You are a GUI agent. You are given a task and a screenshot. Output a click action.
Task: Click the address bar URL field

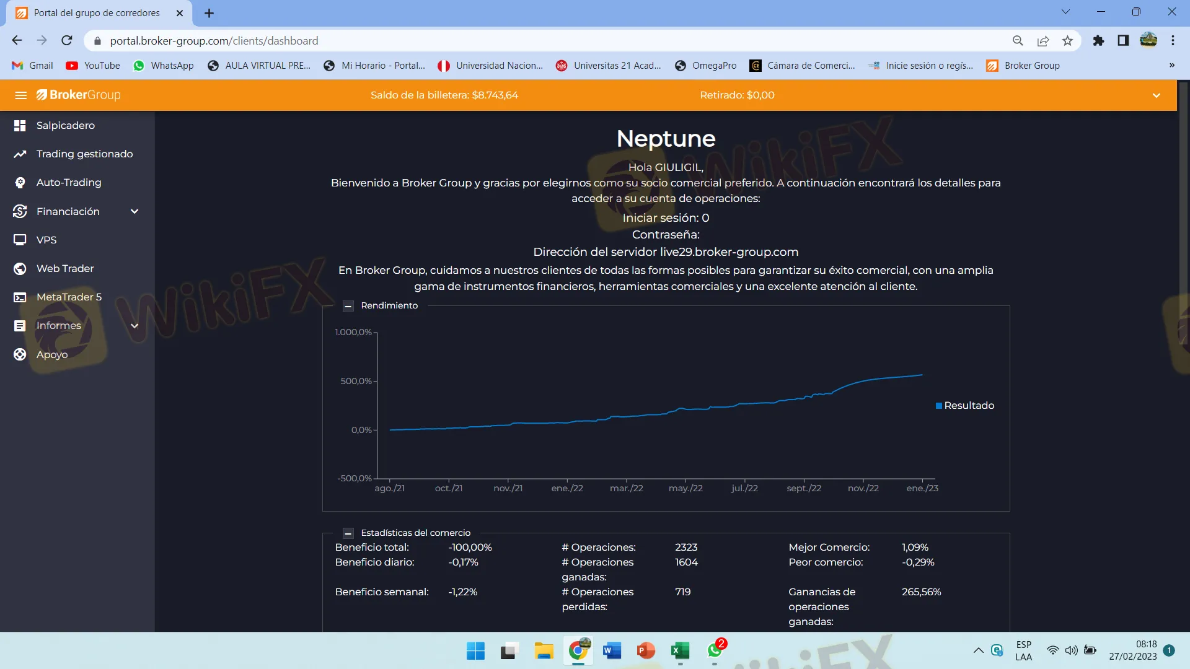pyautogui.click(x=545, y=41)
